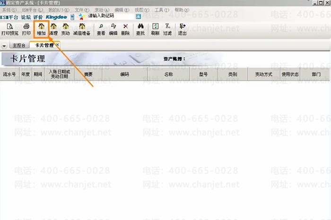The width and height of the screenshot is (331, 220).
Task: Click the 打印 (Print) printer icon
Action: 26,27
